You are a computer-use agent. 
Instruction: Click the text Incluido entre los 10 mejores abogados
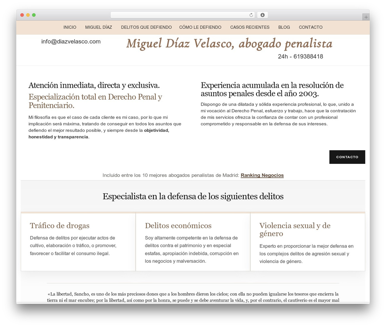pos(171,175)
